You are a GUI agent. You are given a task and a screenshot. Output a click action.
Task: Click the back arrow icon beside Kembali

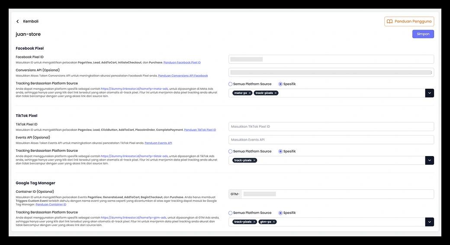coord(18,22)
